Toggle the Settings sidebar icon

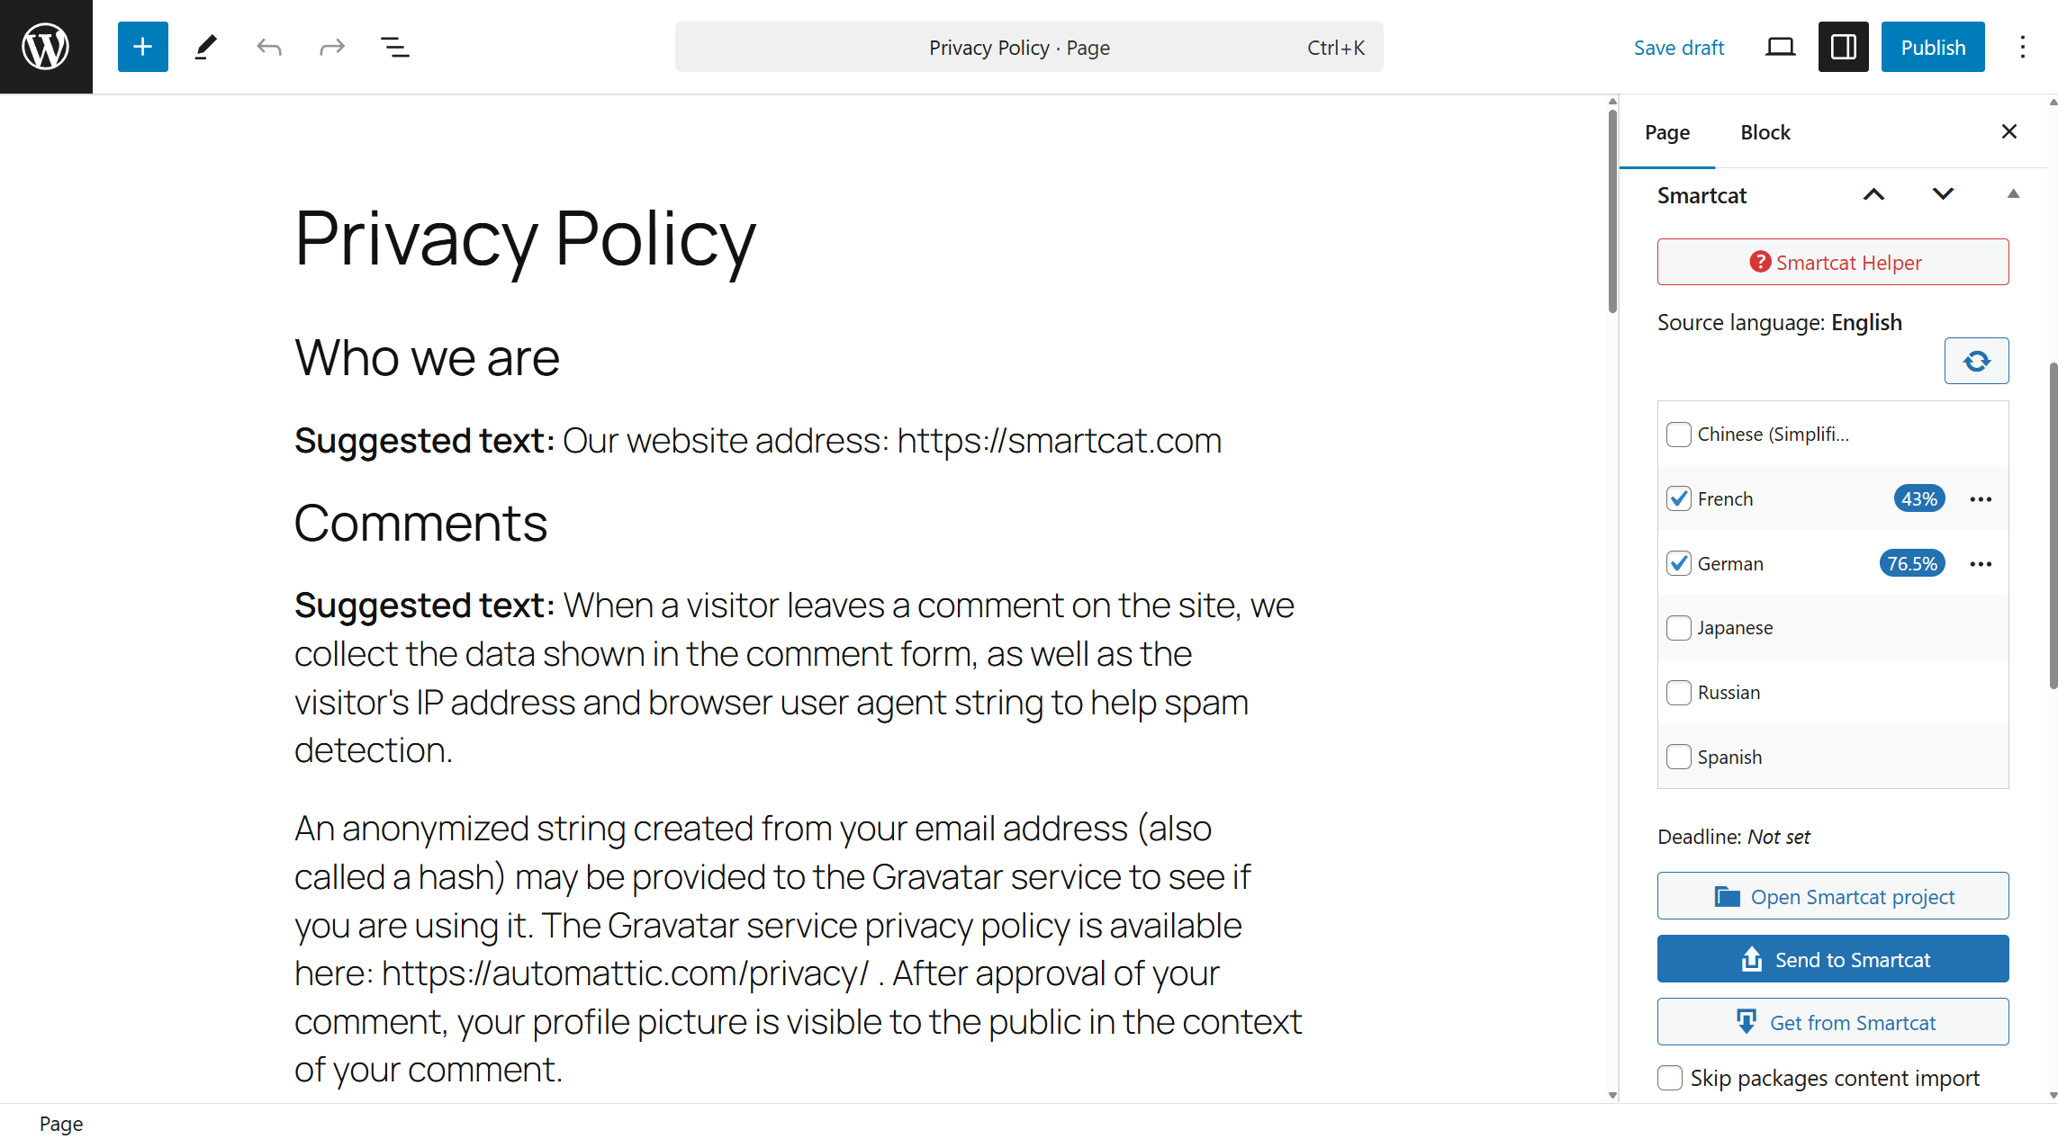1843,47
